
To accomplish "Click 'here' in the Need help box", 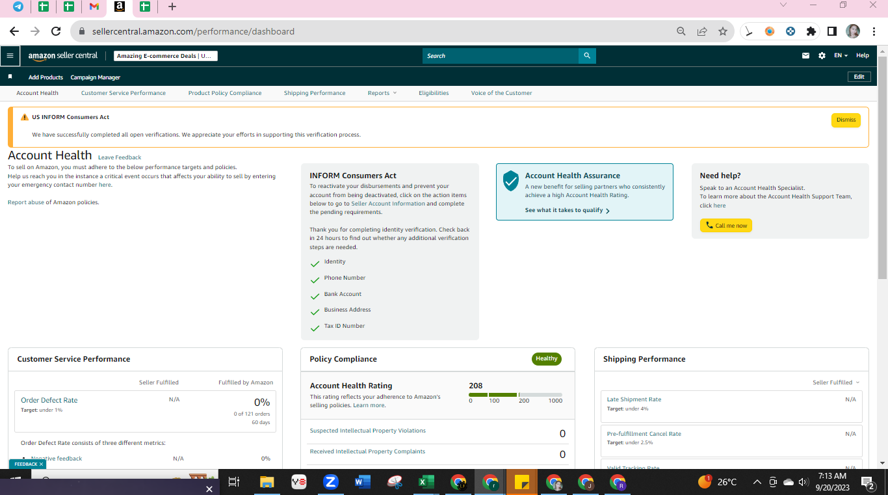I will tap(719, 206).
